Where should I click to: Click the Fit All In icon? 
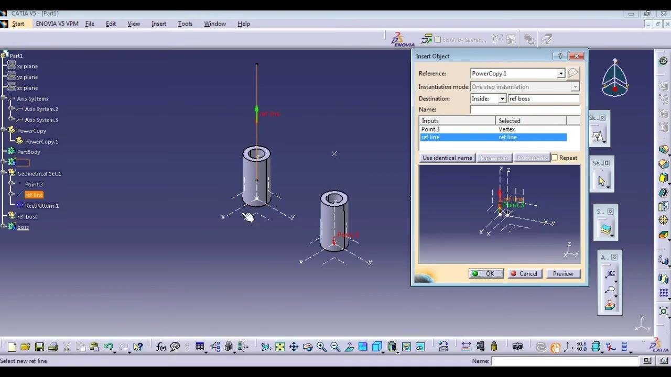pyautogui.click(x=280, y=347)
